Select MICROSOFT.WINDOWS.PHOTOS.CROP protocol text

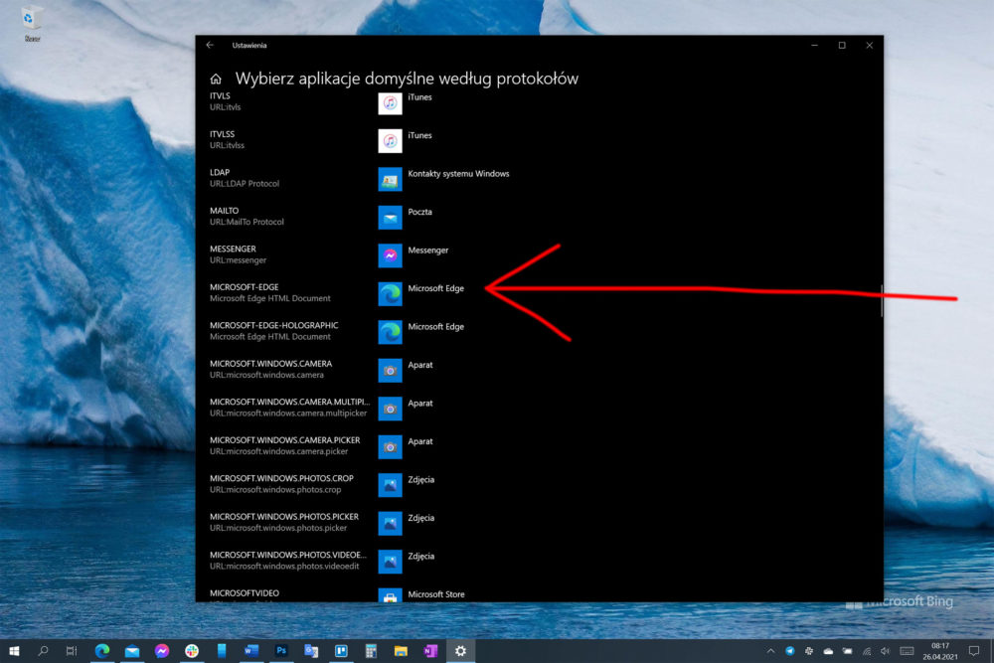pos(281,478)
